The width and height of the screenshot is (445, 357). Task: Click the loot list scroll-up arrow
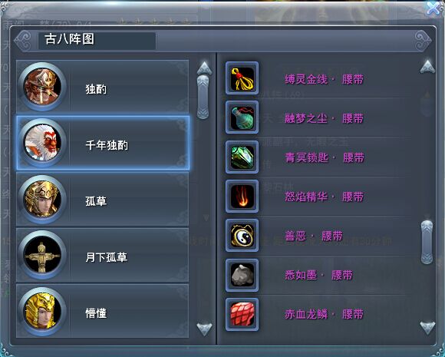click(x=427, y=67)
